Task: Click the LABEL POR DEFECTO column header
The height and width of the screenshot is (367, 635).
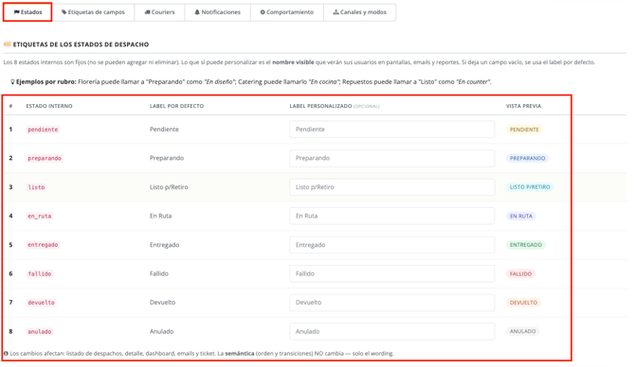Action: coord(176,106)
